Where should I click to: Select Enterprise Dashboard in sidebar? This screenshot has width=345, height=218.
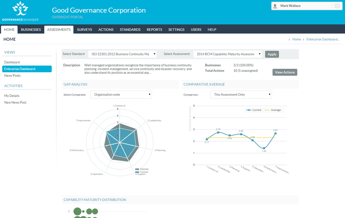(x=27, y=69)
